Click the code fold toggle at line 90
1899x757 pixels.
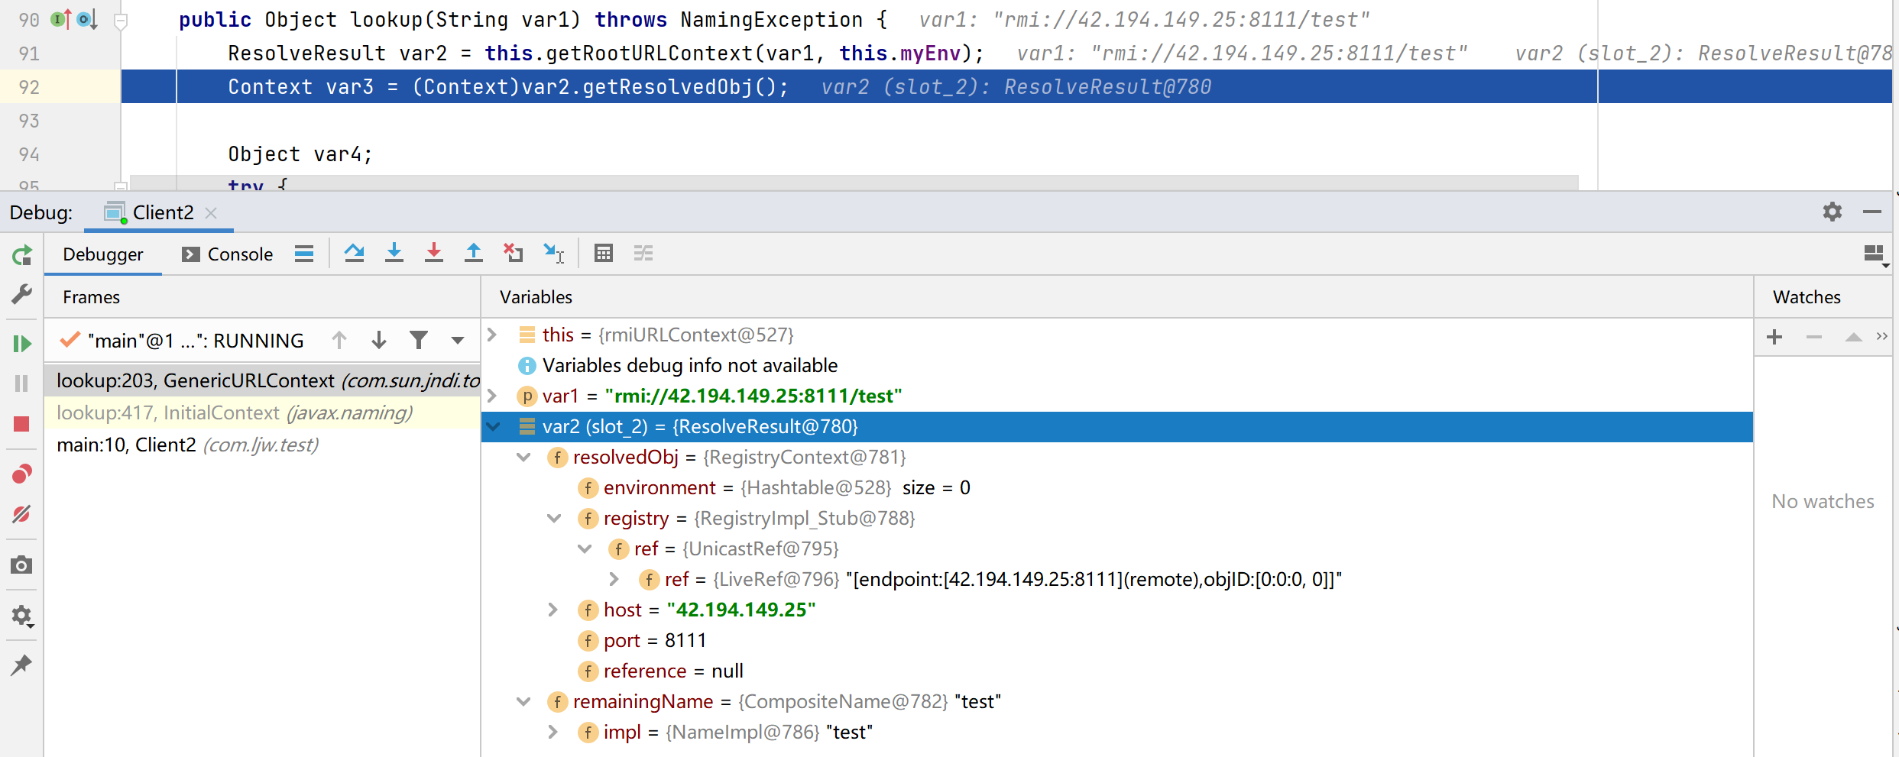tap(120, 21)
